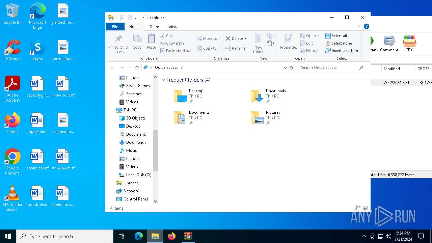Click the Windows Start button
432x243 pixels.
tap(8, 236)
